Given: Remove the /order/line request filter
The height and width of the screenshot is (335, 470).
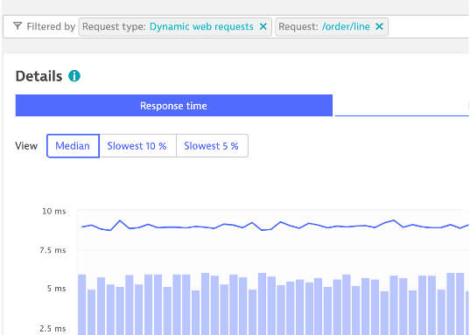Looking at the screenshot, I should (380, 26).
